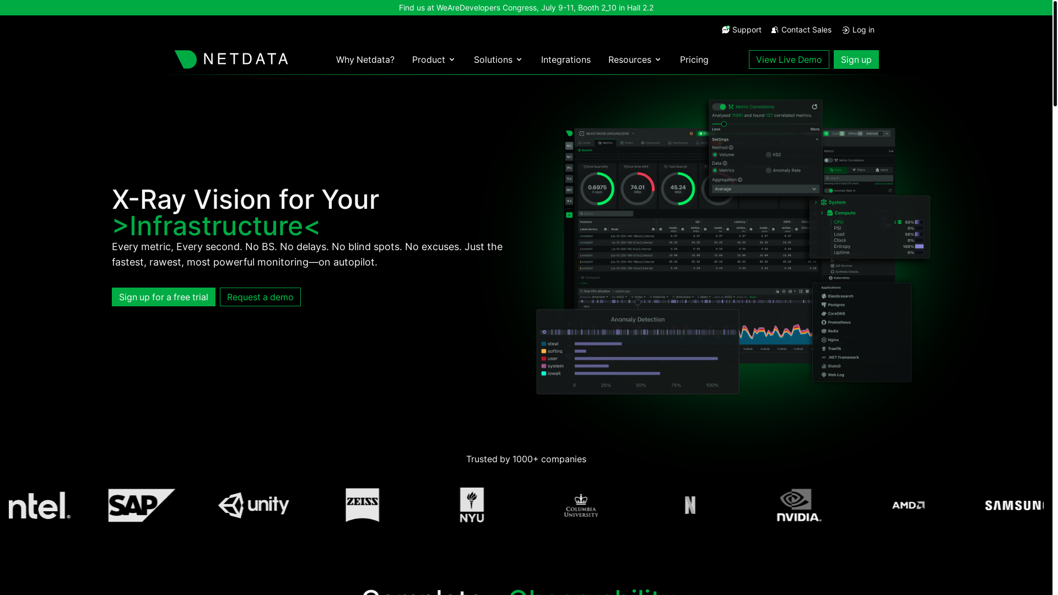Click the SAP company logo
This screenshot has height=595, width=1058.
[142, 505]
